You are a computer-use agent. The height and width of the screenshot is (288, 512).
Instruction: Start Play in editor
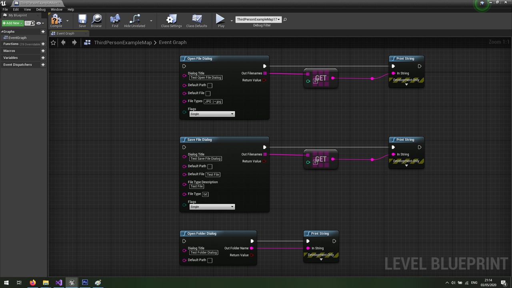coord(221,21)
